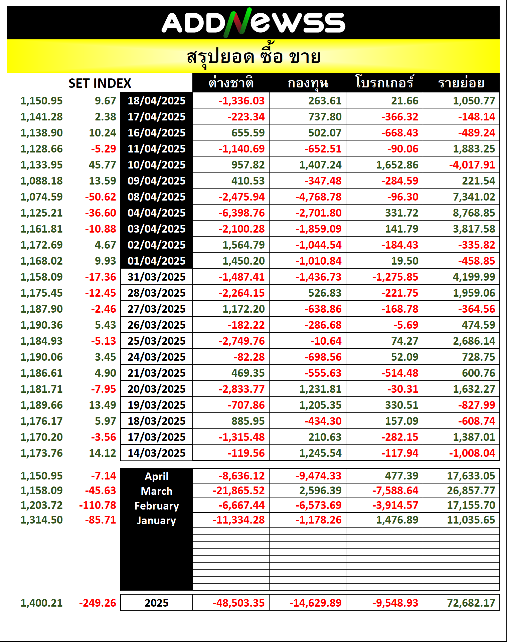Click February fund total -6,573.69
The width and height of the screenshot is (507, 642).
[318, 505]
